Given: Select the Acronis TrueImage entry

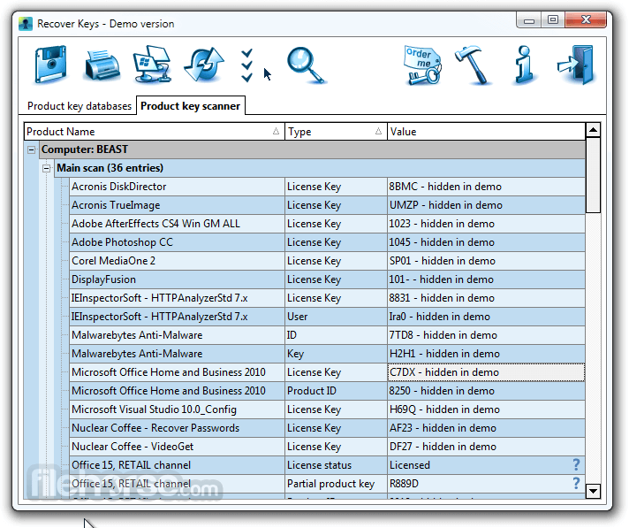Looking at the screenshot, I should (x=328, y=205).
